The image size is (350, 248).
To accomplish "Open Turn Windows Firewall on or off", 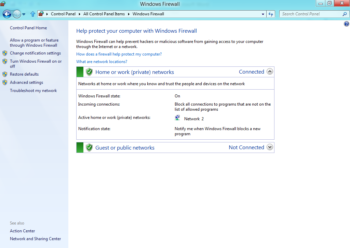I will pos(36,64).
